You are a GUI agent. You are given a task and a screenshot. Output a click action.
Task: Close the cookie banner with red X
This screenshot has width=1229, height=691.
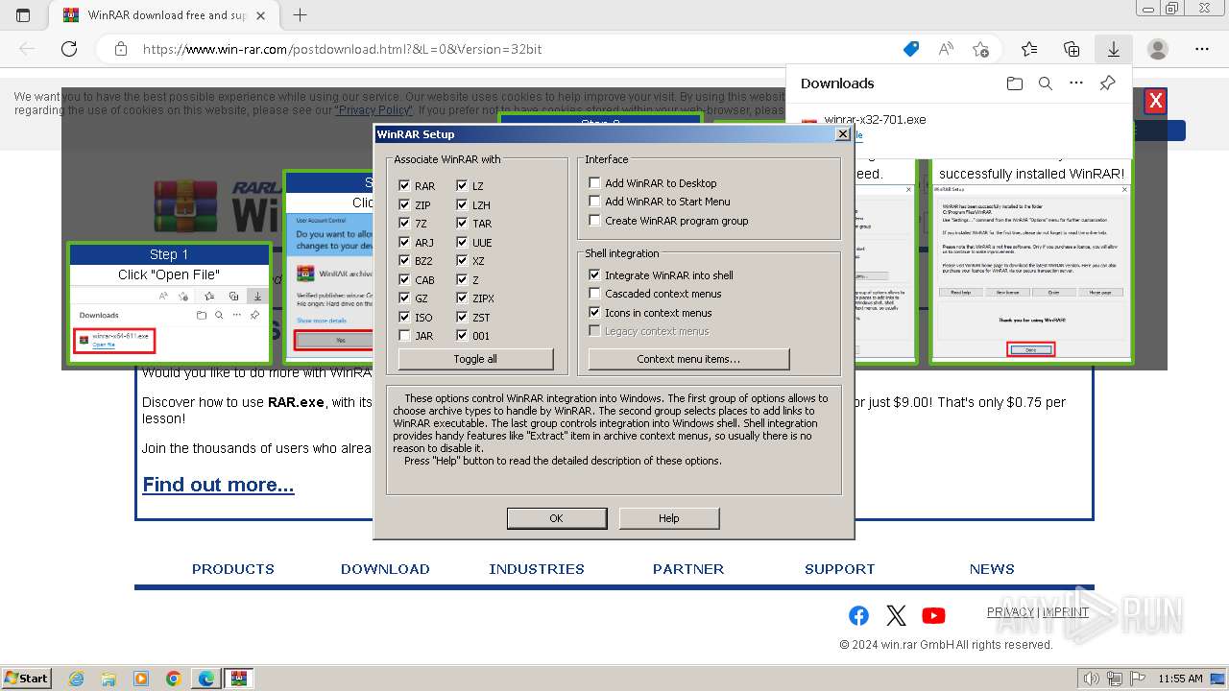point(1155,101)
